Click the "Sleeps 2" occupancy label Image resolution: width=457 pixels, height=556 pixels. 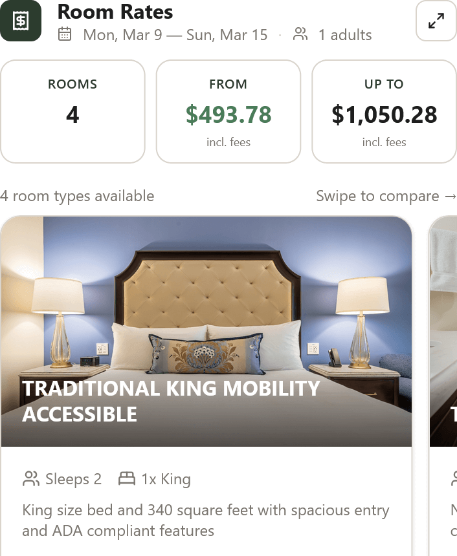click(x=73, y=479)
